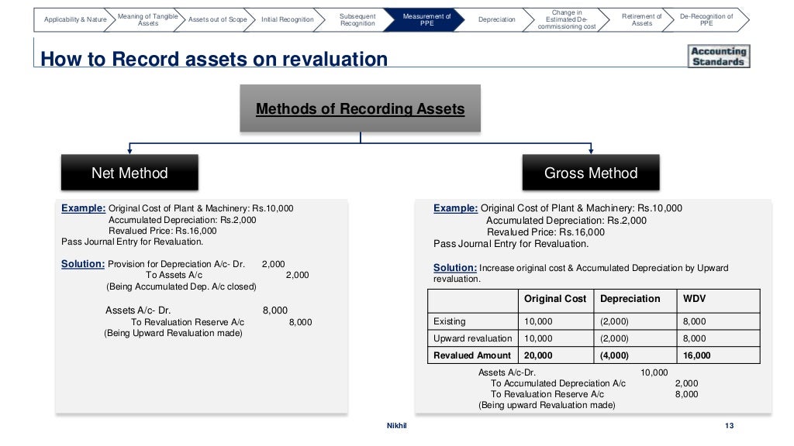This screenshot has width=794, height=446.
Task: Click the Net Method Solution heading
Action: 83,264
